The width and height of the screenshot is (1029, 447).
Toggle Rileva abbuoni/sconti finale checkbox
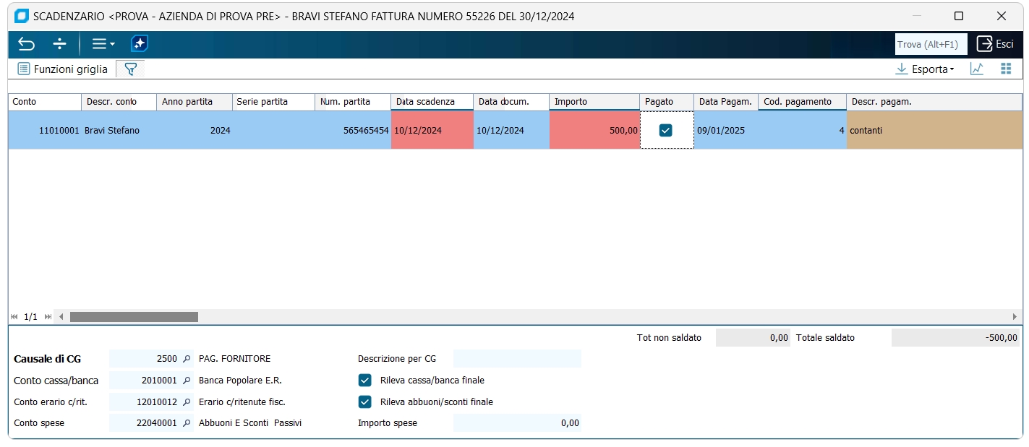tap(365, 402)
